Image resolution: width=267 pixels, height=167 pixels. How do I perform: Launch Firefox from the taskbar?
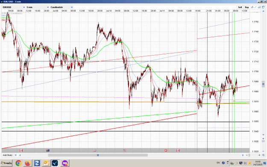click(28, 163)
